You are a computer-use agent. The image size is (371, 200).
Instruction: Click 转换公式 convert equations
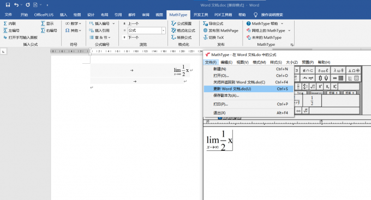pyautogui.click(x=182, y=38)
